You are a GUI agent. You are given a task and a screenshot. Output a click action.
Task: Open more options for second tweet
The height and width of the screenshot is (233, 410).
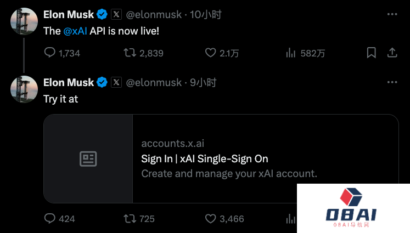click(392, 82)
